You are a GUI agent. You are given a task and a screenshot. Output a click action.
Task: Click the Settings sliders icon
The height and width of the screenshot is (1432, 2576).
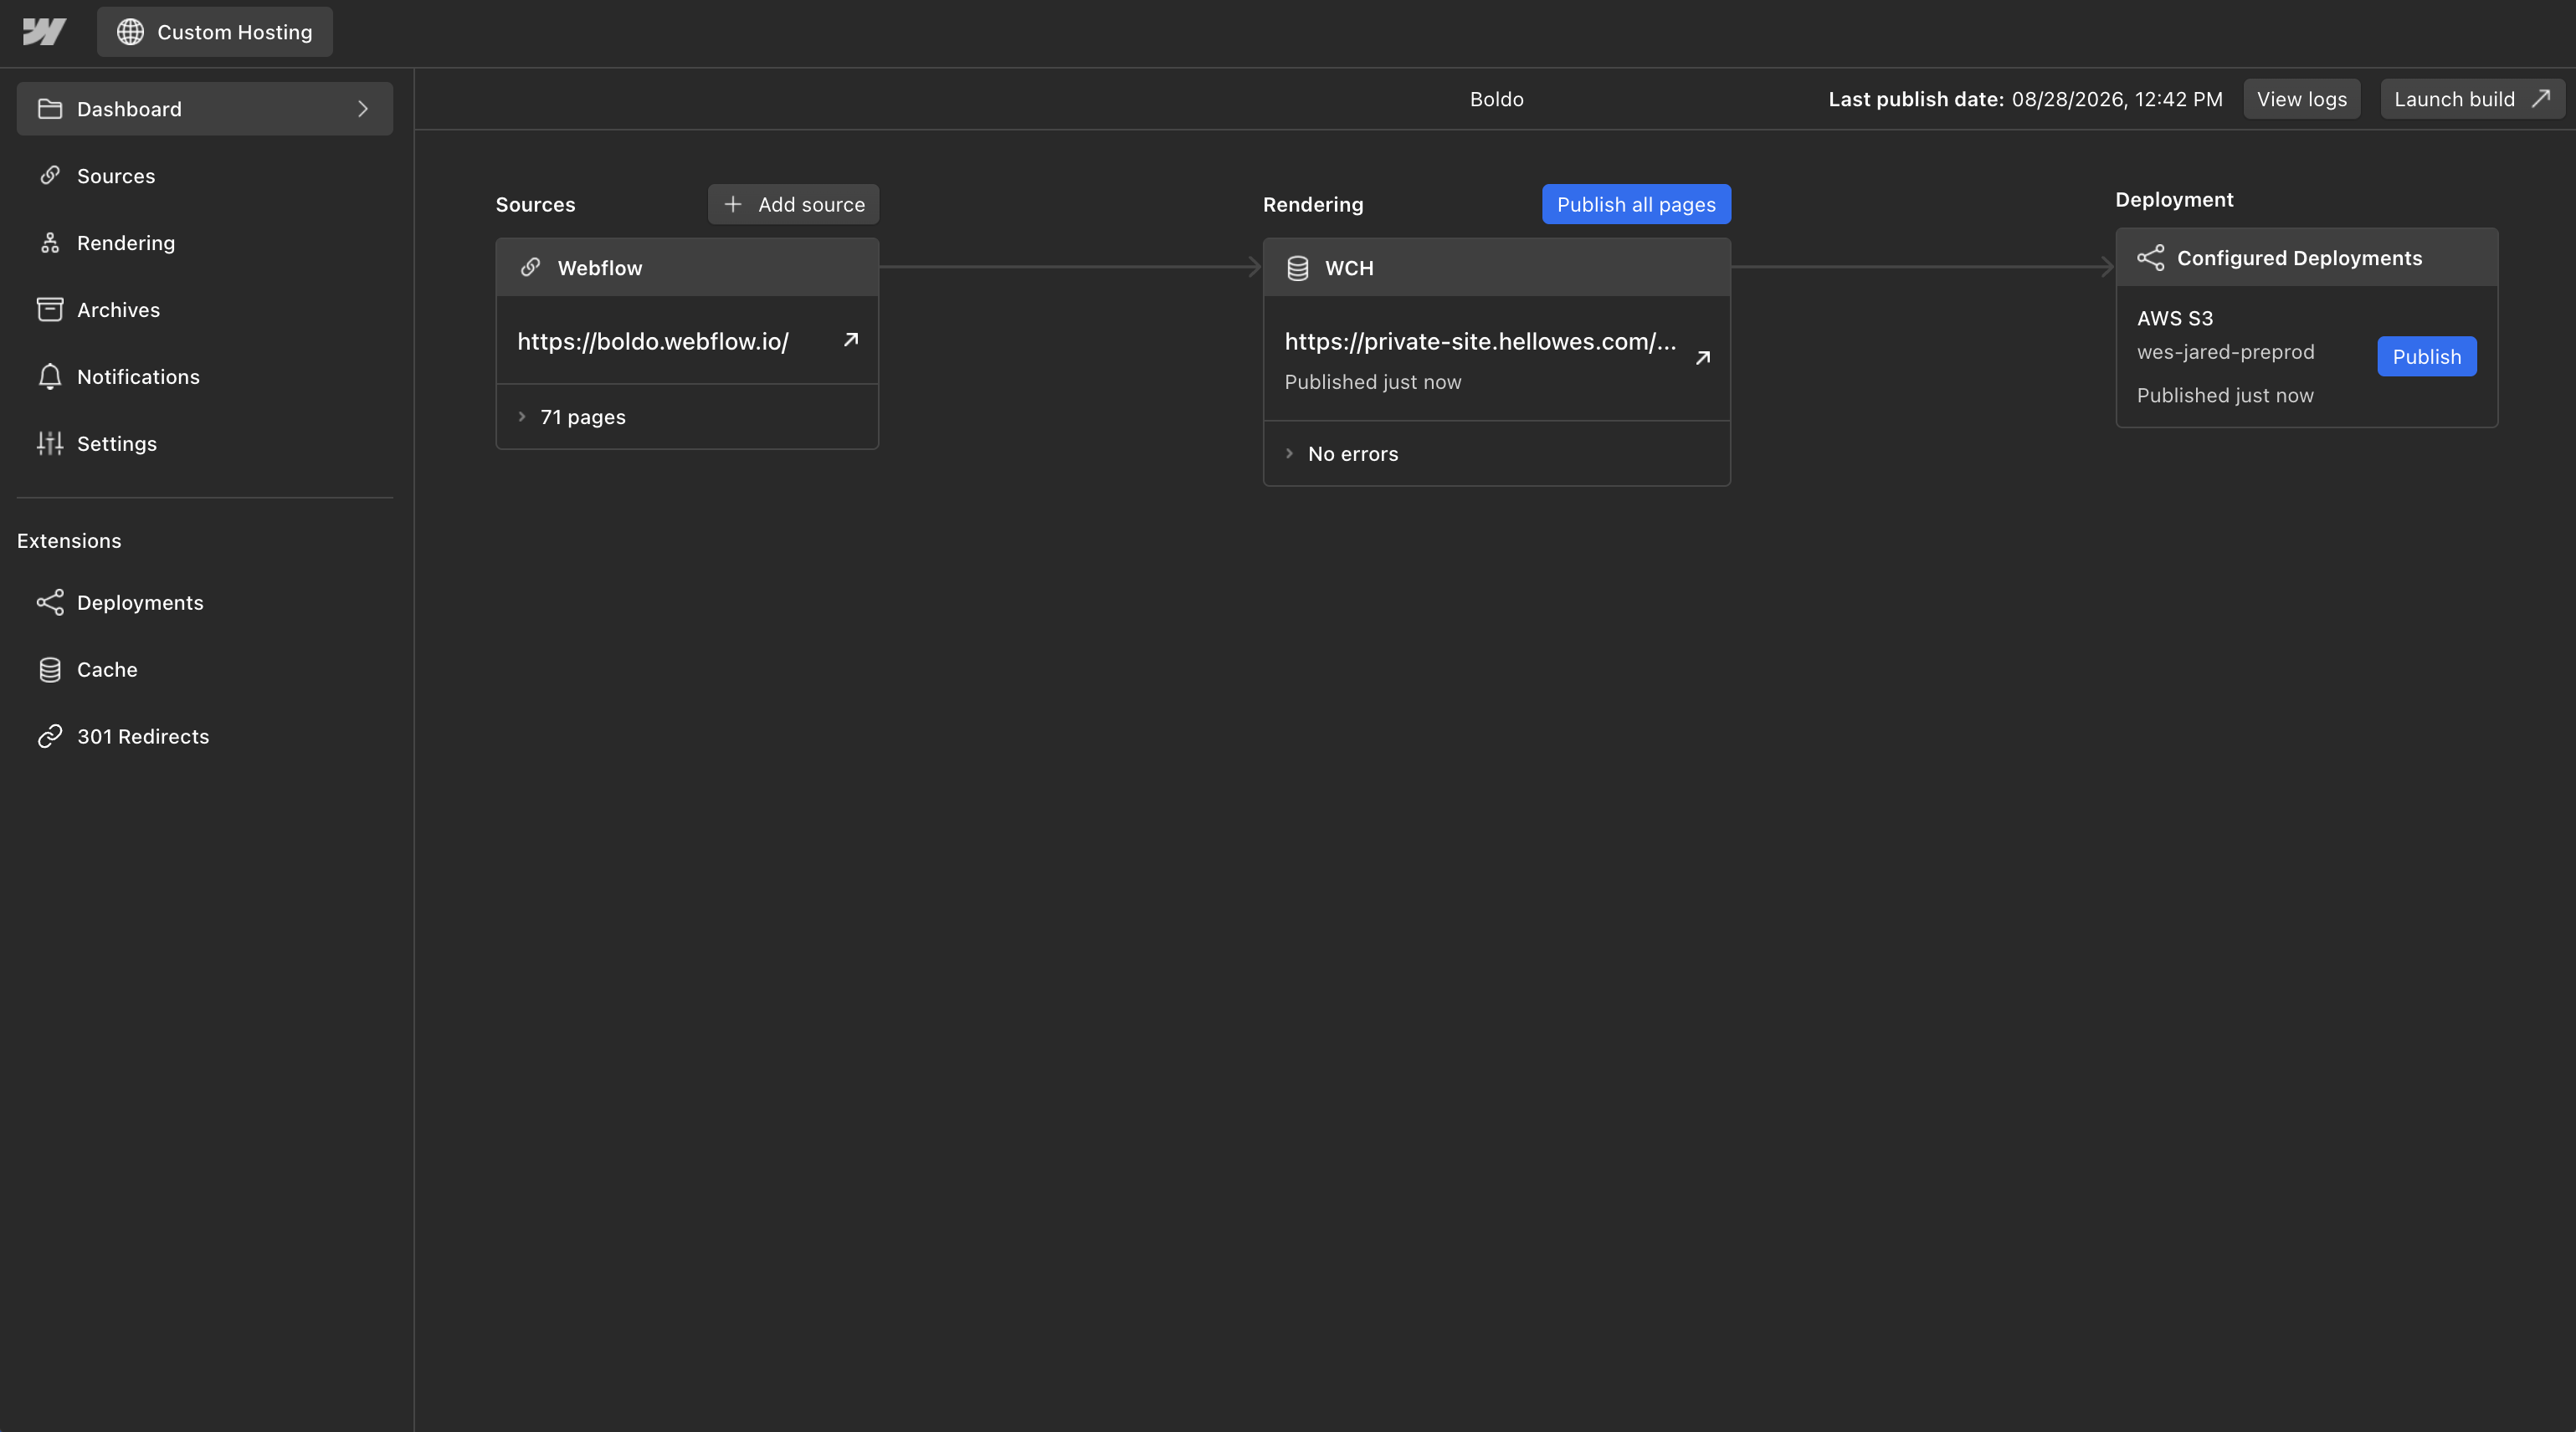pyautogui.click(x=50, y=443)
